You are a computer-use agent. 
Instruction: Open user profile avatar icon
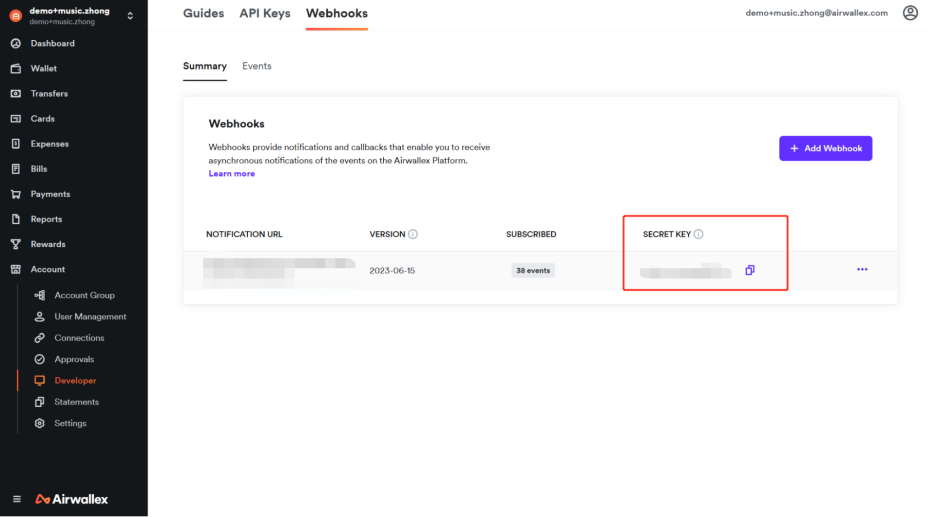coord(910,13)
